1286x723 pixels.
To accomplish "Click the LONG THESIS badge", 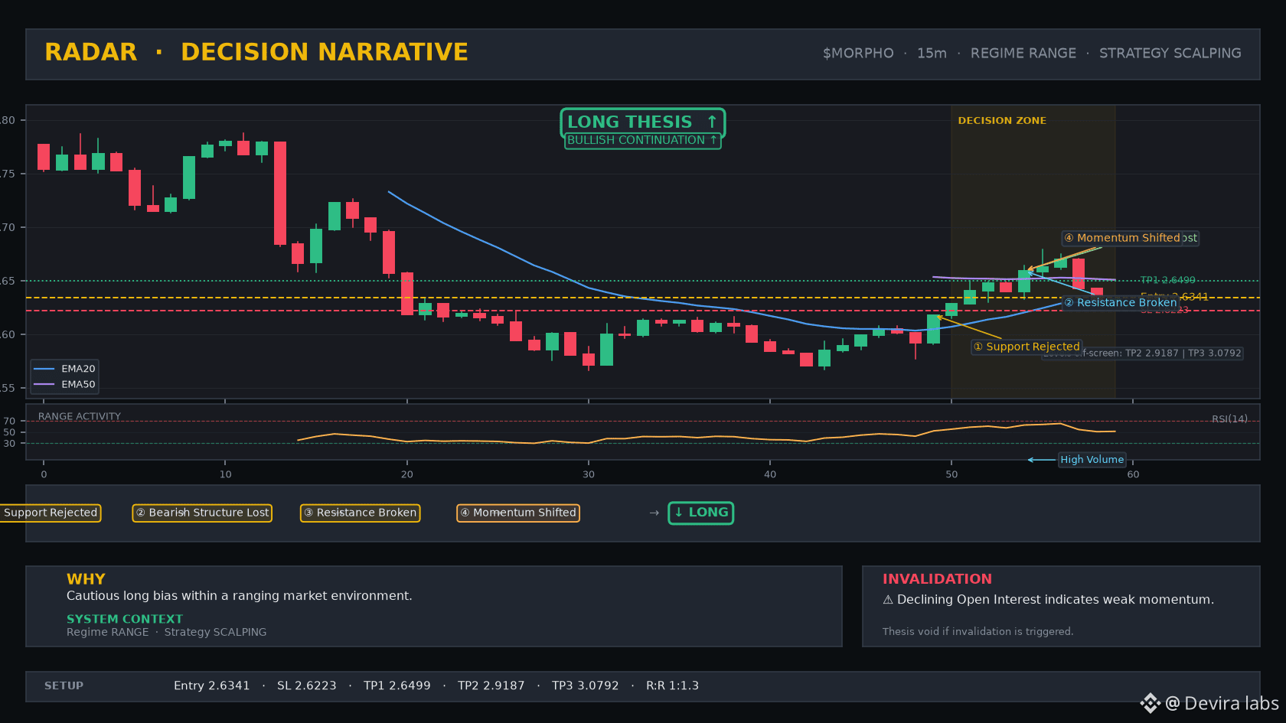I will [x=643, y=122].
